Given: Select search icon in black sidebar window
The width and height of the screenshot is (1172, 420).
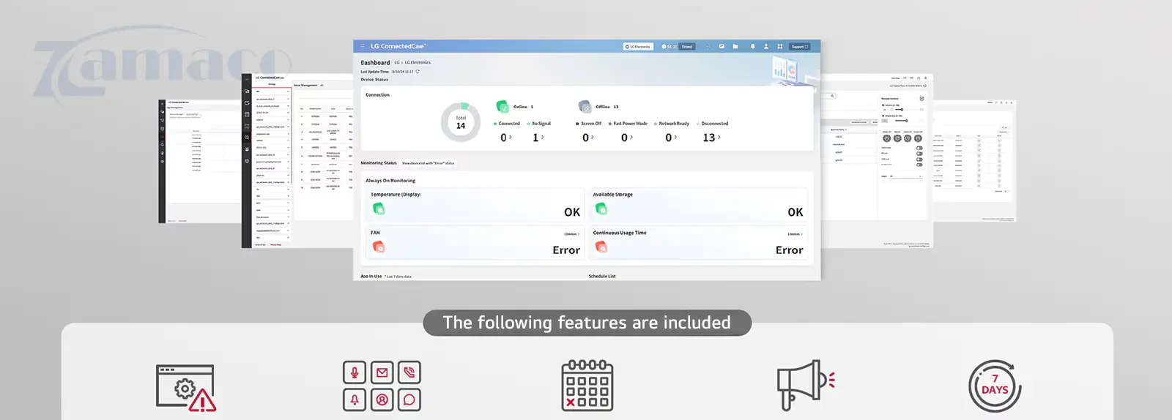Looking at the screenshot, I should (247, 137).
